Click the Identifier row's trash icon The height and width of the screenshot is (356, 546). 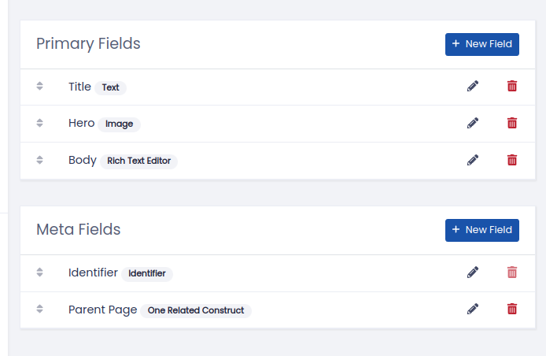click(512, 273)
